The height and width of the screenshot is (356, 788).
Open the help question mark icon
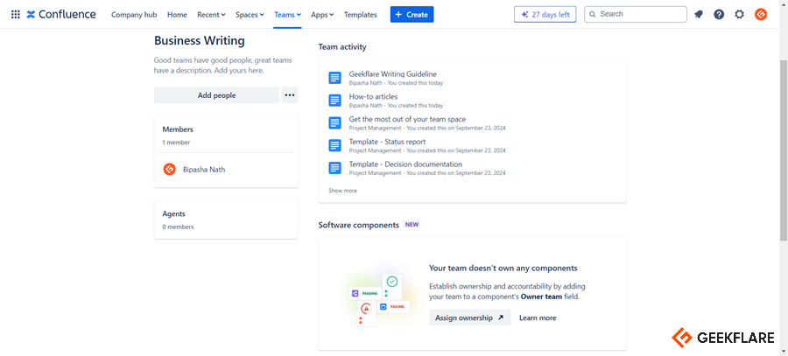point(719,15)
